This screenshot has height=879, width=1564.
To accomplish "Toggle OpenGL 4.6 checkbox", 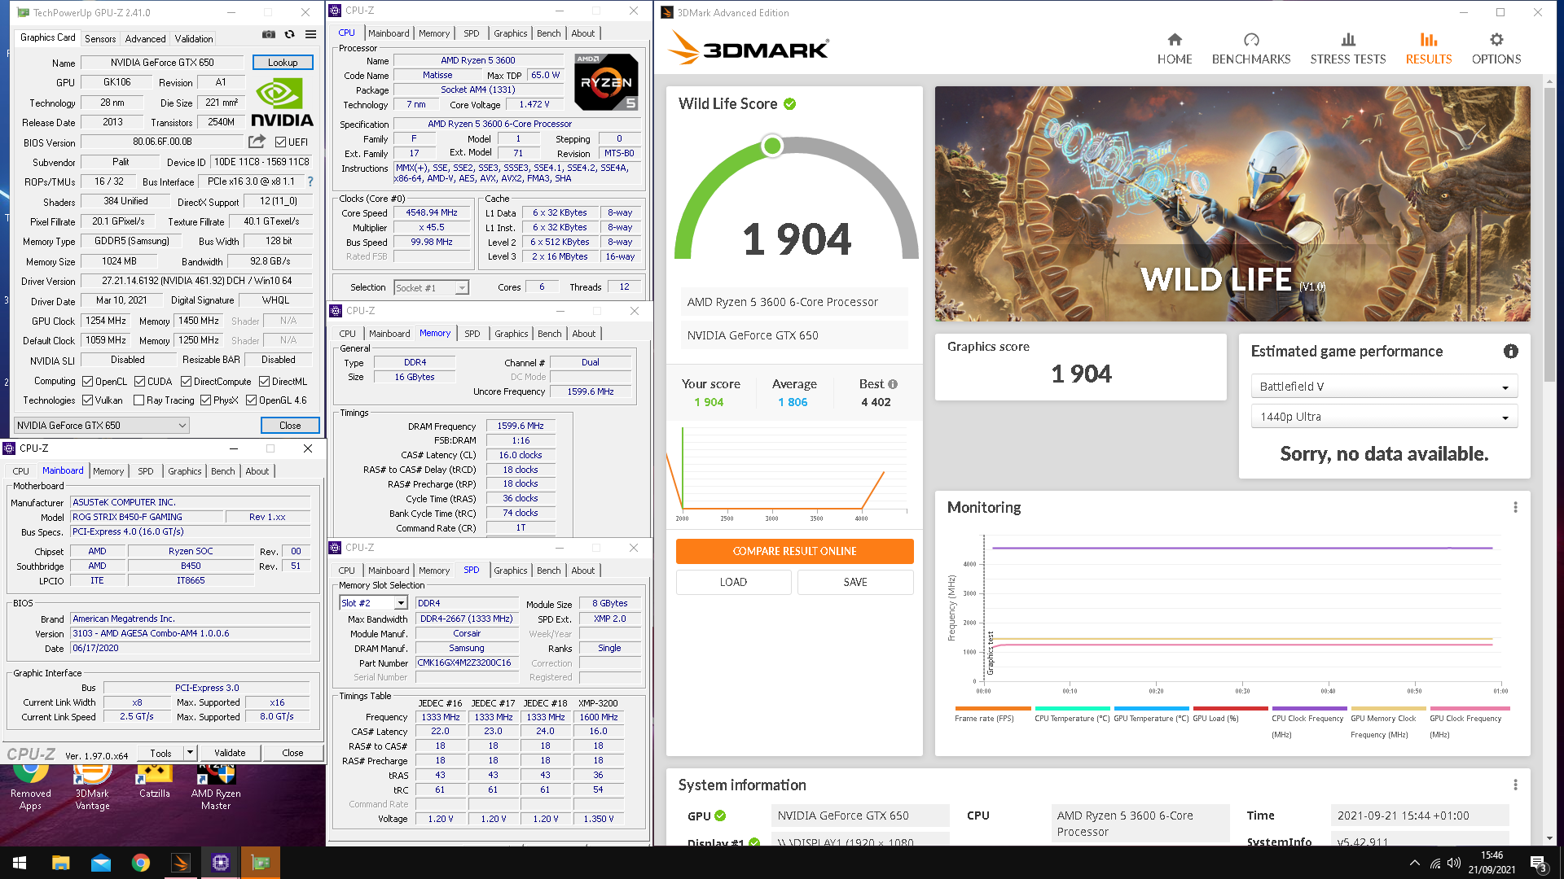I will (251, 400).
